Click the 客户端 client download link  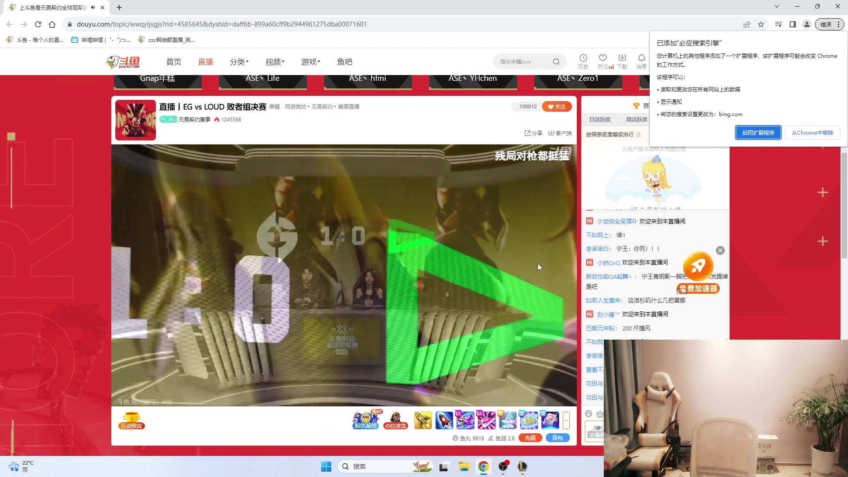click(x=560, y=133)
